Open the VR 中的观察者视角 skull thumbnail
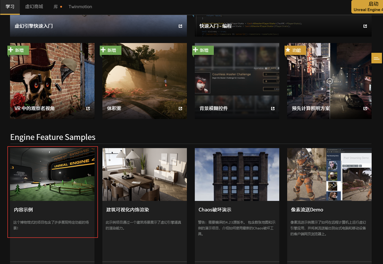This screenshot has width=383, height=264. 52,81
